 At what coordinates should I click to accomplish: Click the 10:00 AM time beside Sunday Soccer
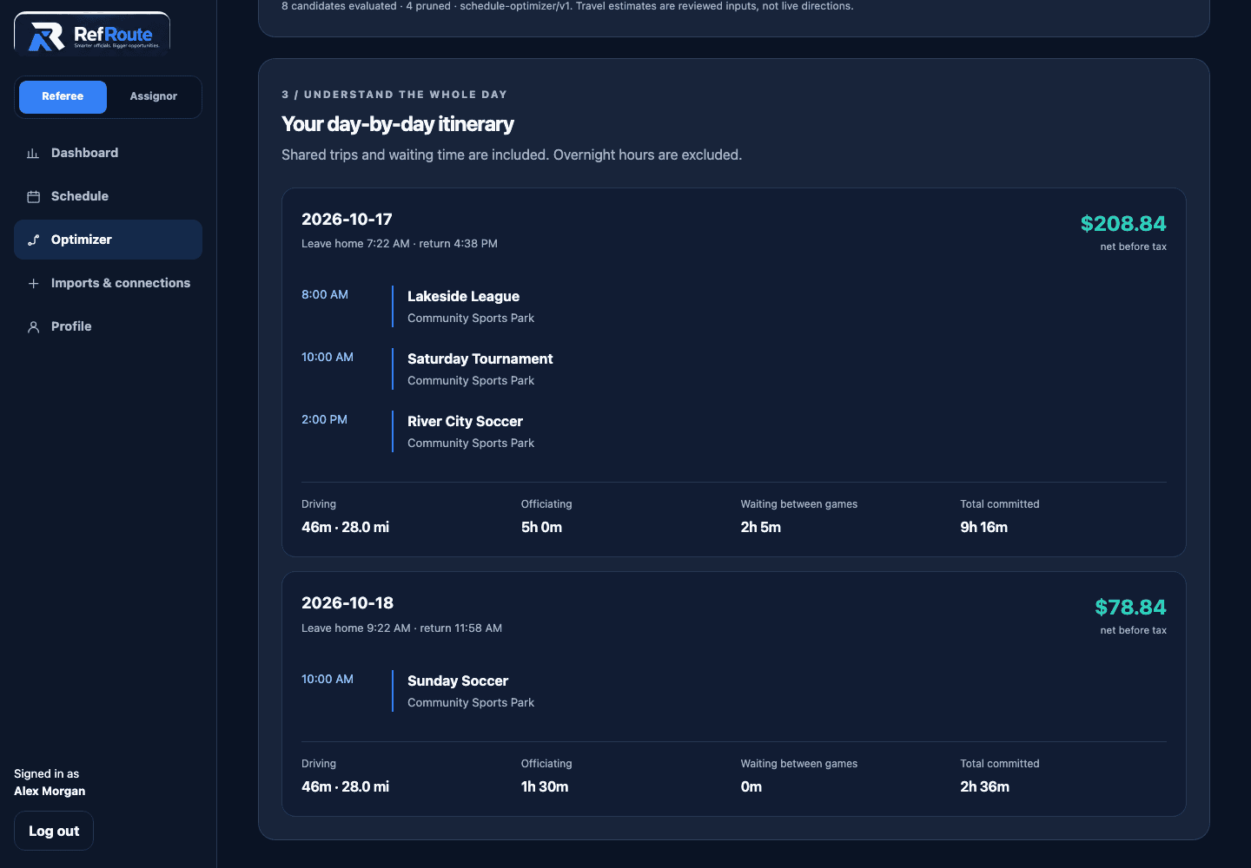[x=328, y=680]
